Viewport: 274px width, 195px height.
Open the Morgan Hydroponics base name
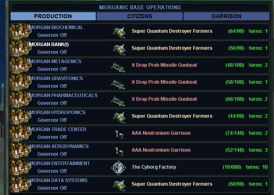pos(57,112)
